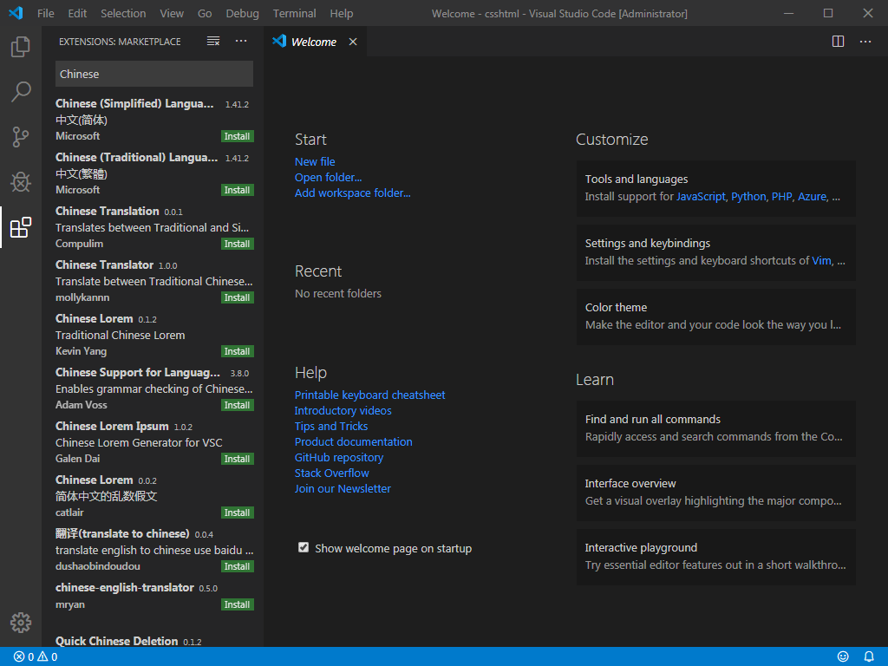Screen dimensions: 888x666
Task: Open Product documentation link
Action: (x=354, y=441)
